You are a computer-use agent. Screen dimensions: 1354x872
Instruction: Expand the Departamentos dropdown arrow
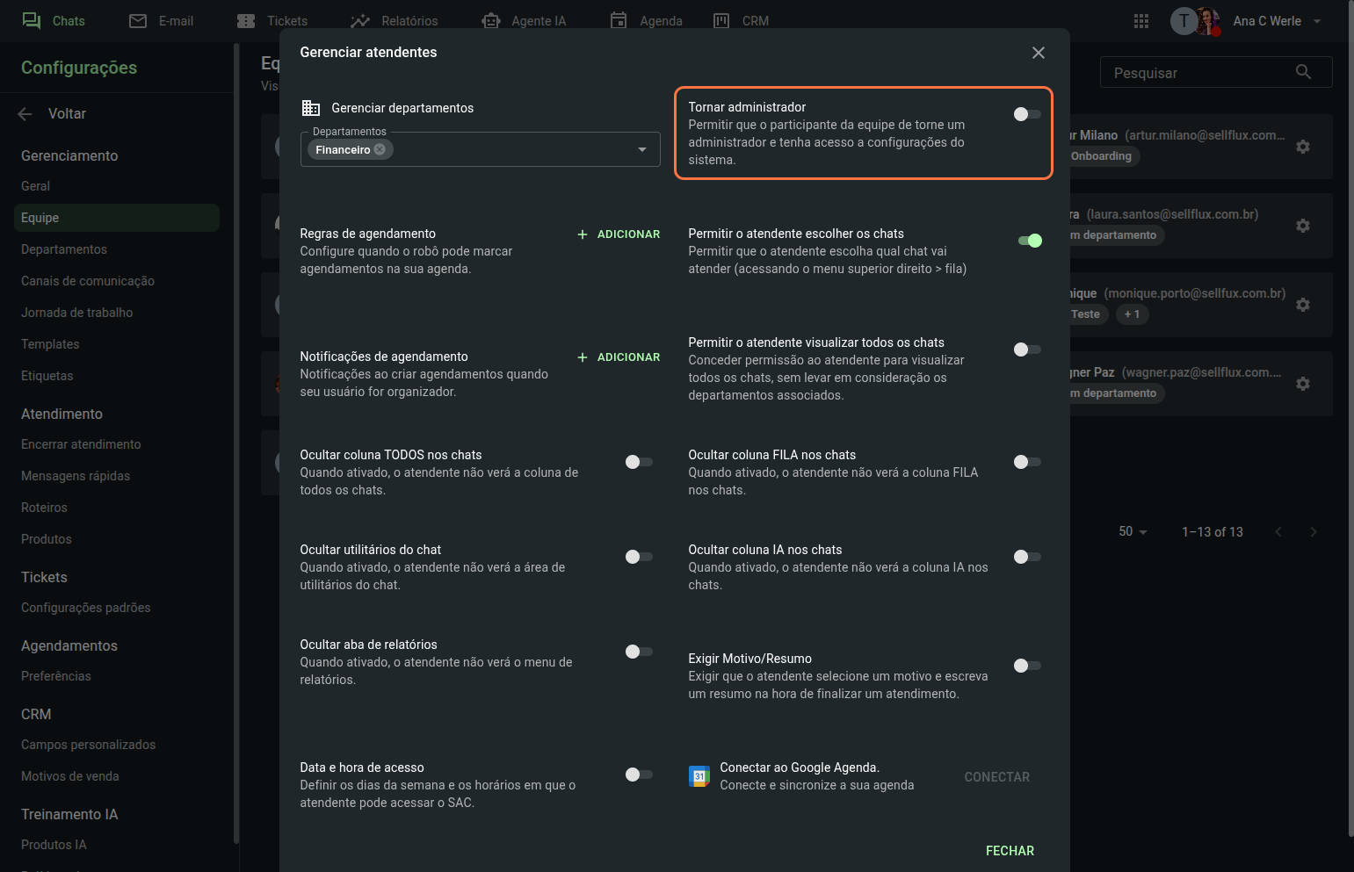(642, 149)
